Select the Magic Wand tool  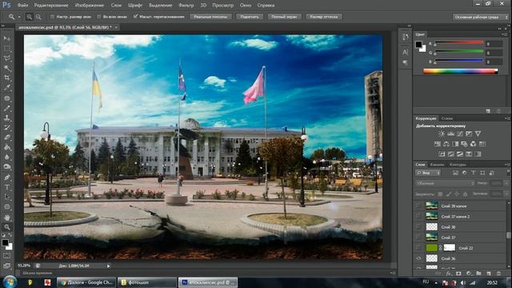(x=7, y=68)
